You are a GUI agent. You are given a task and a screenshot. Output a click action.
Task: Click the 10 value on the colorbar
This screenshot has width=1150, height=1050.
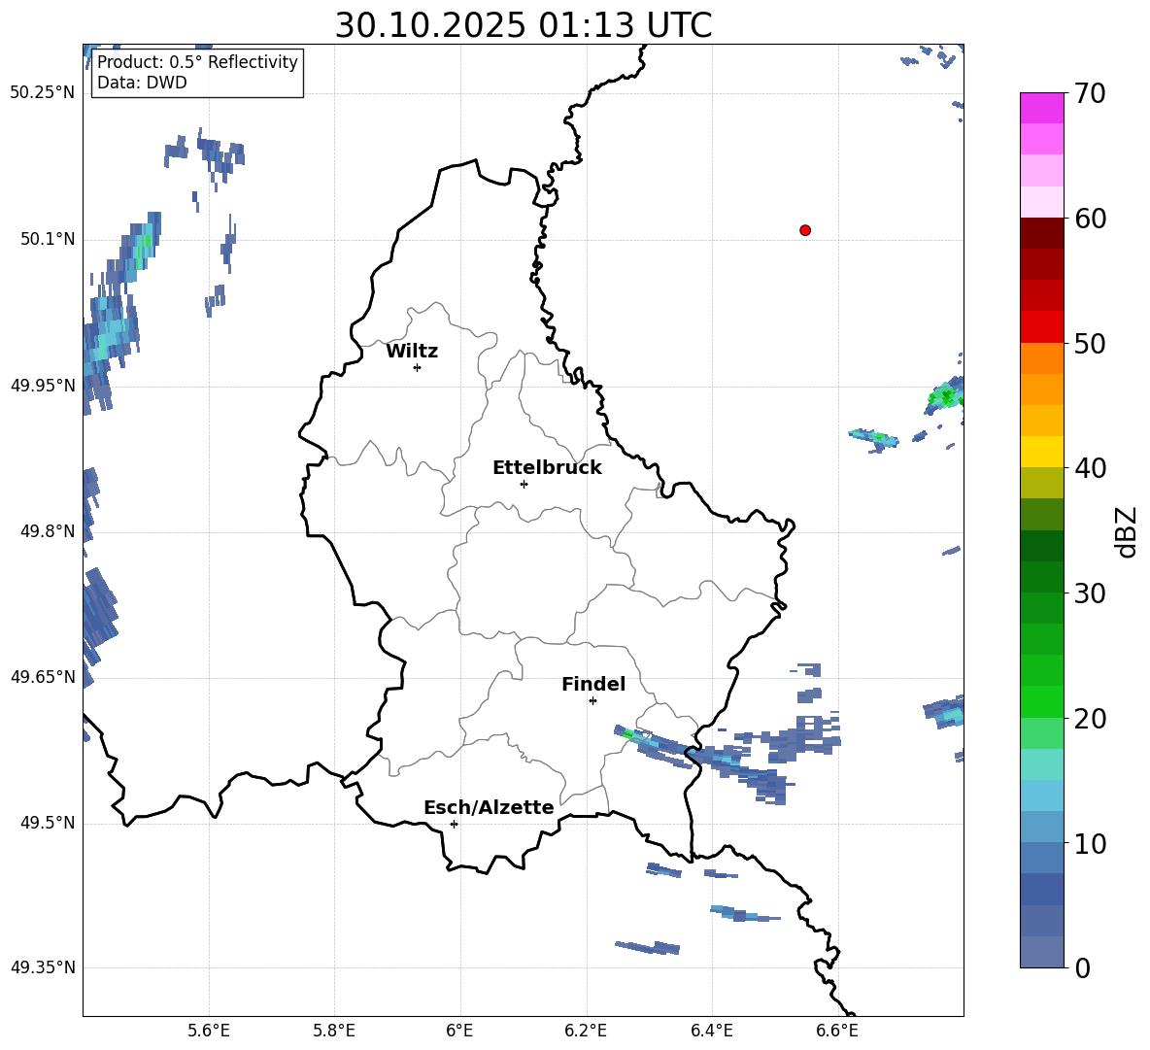[x=1090, y=843]
